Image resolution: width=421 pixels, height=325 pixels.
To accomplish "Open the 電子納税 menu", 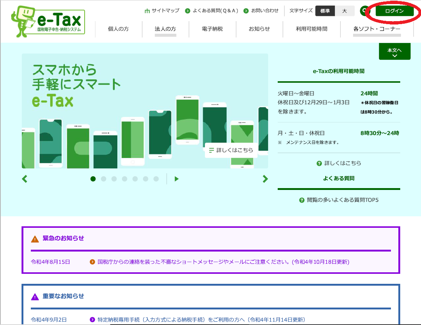I will [212, 29].
